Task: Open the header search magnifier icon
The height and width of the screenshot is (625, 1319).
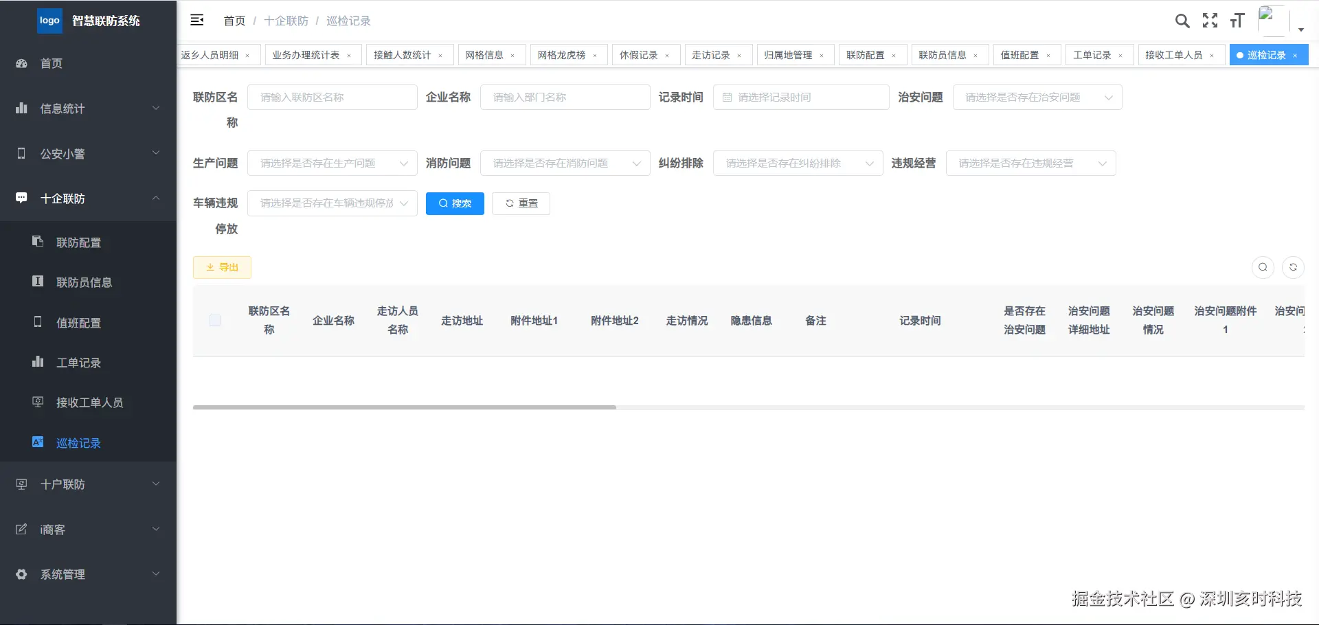Action: click(1182, 21)
